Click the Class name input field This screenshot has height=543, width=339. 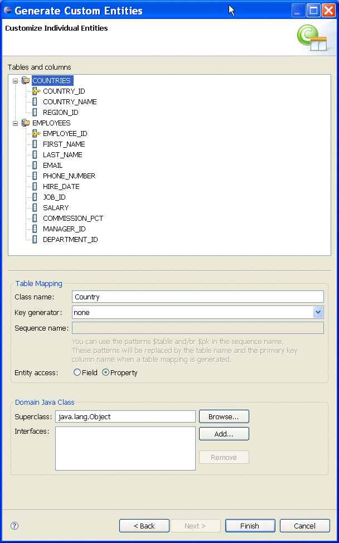tap(198, 297)
